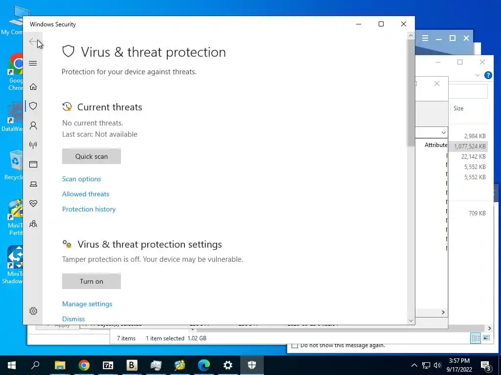Open the hamburger navigation menu

[33, 63]
